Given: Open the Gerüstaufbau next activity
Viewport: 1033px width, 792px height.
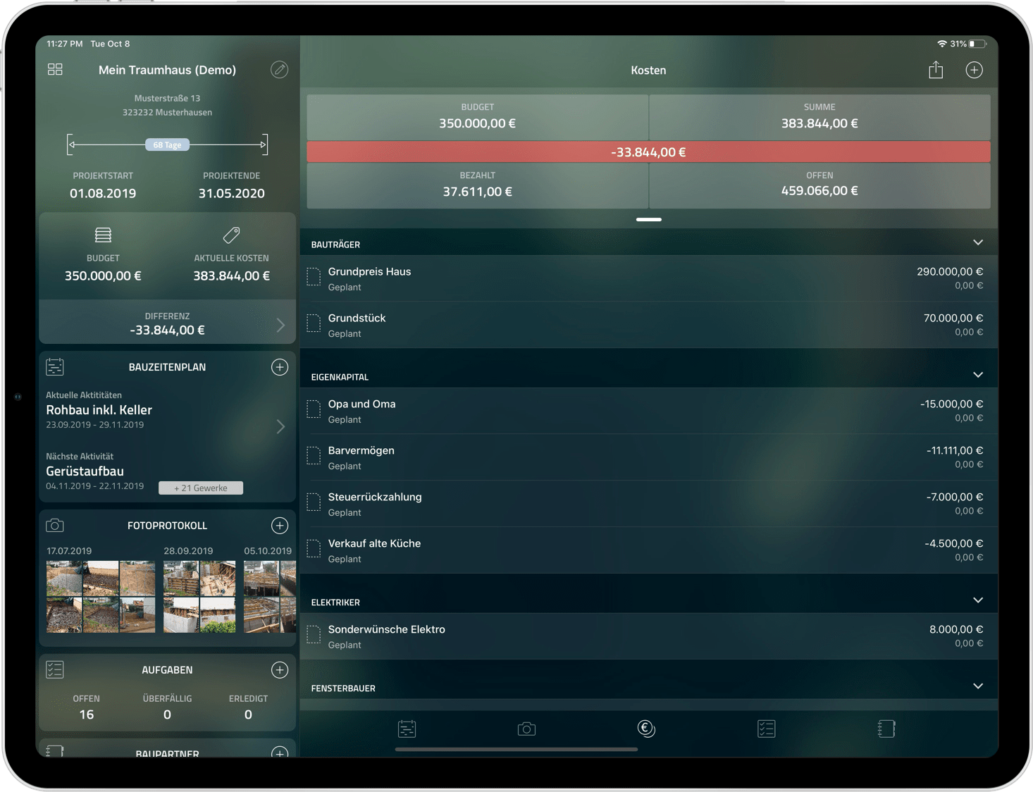Looking at the screenshot, I should [85, 471].
